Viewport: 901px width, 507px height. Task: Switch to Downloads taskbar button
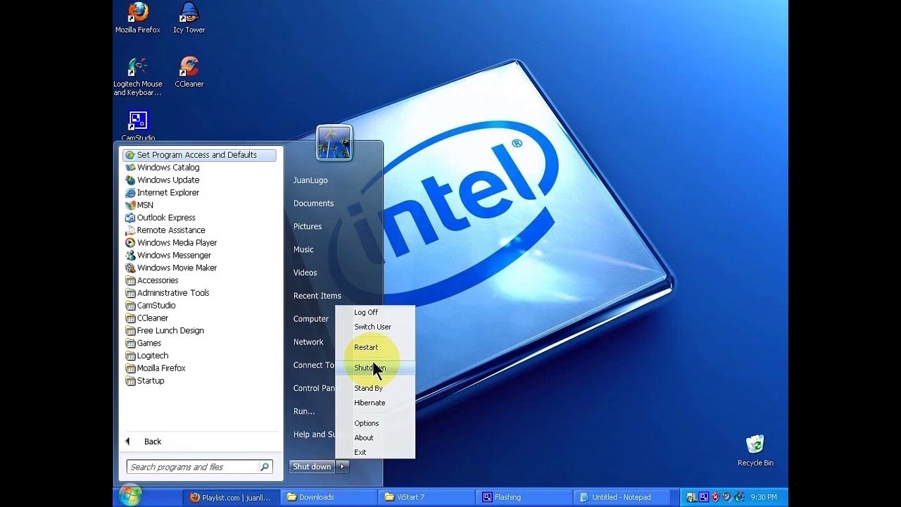pyautogui.click(x=329, y=497)
